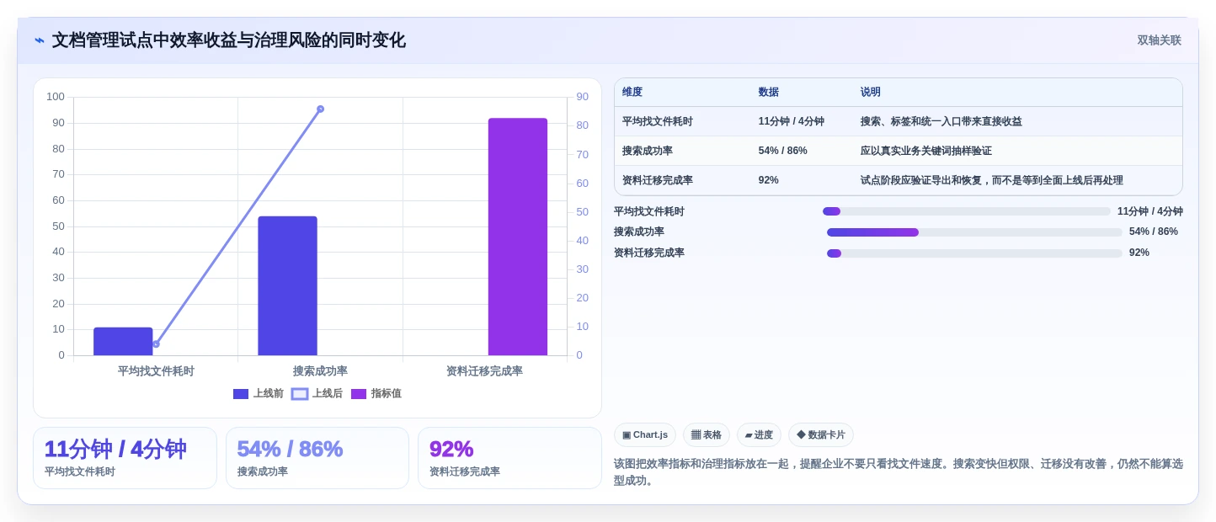Click the 资料迁移完成率 label in progress list
Screen dimensions: 1216x522
[649, 253]
